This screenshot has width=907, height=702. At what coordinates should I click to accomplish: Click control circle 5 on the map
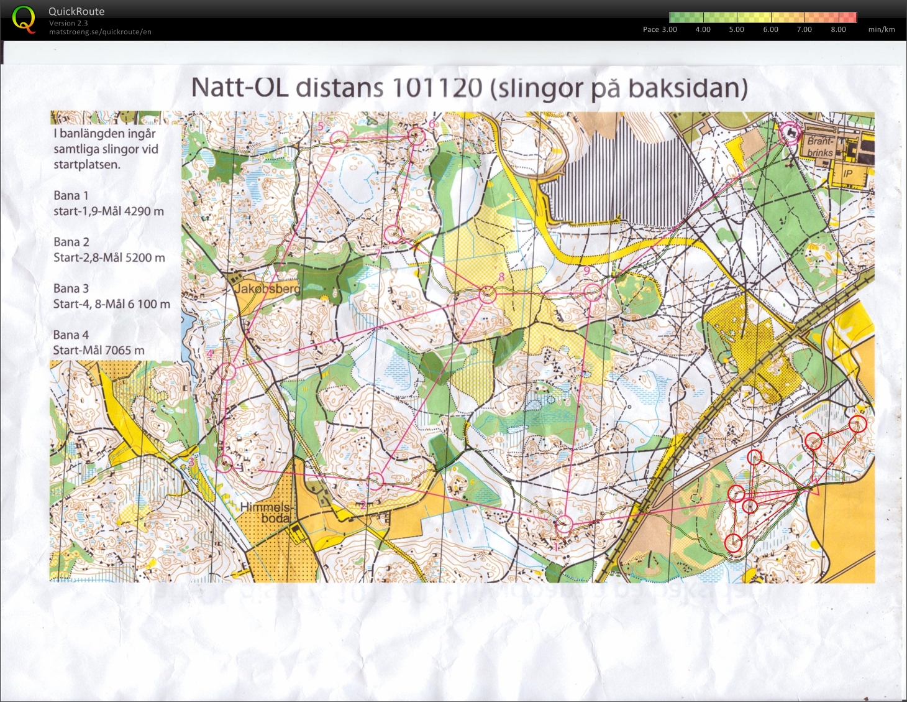(339, 139)
